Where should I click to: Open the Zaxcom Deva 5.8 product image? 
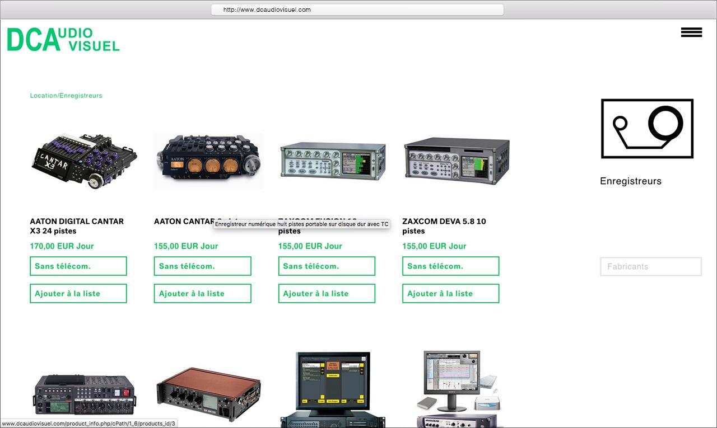pos(457,161)
